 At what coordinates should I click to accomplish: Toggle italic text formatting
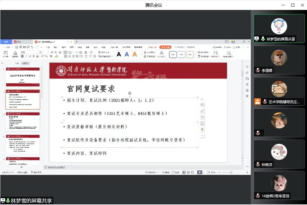point(26,56)
